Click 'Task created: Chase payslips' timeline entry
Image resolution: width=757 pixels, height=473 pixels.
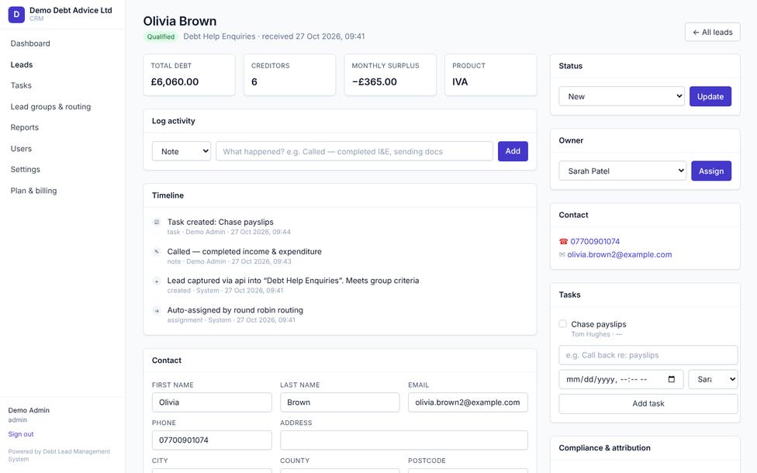[x=220, y=222]
